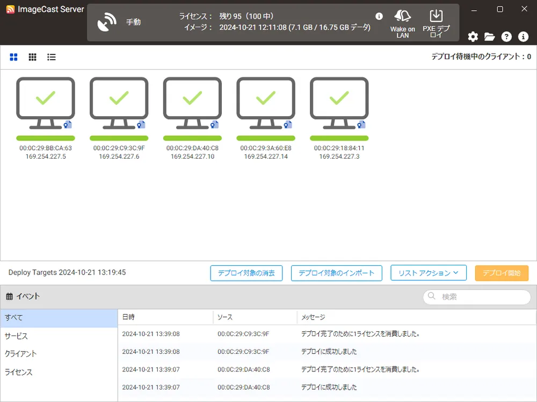This screenshot has height=402, width=537.
Task: Switch to list view layout
Action: point(52,57)
